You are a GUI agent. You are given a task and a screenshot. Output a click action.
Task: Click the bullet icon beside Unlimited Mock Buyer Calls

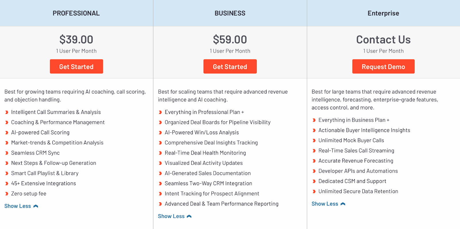tap(314, 141)
